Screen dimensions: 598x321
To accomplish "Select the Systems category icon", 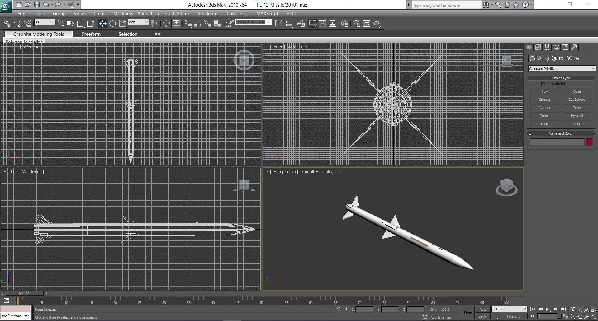I will (577, 58).
